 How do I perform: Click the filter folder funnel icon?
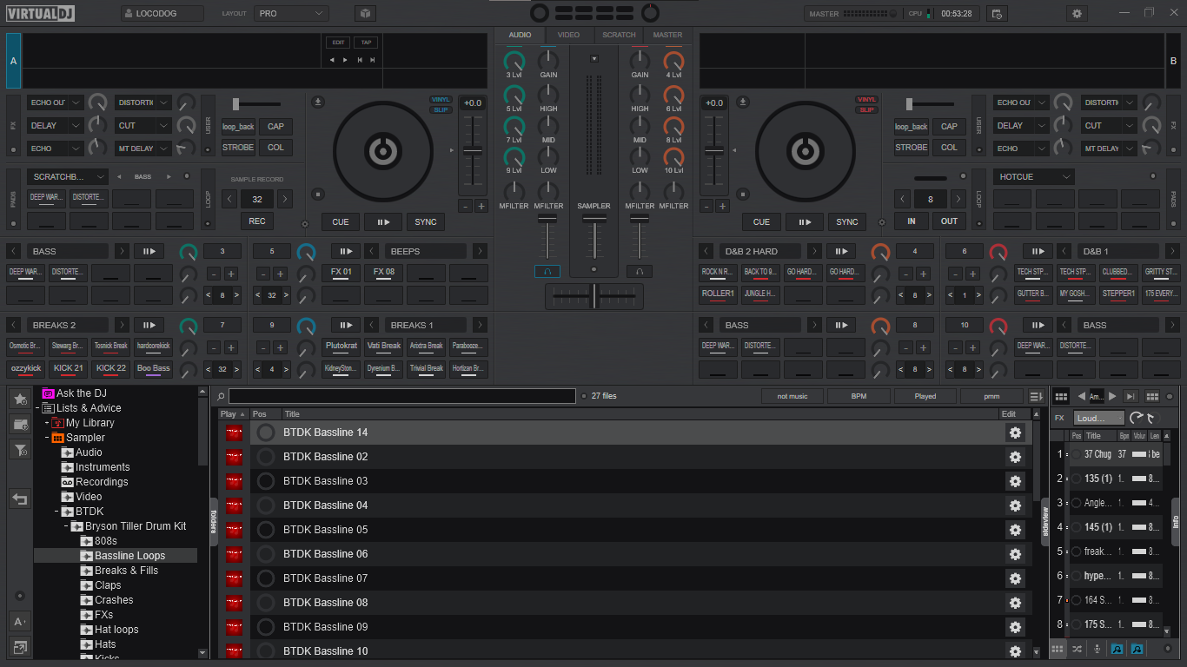pos(20,449)
